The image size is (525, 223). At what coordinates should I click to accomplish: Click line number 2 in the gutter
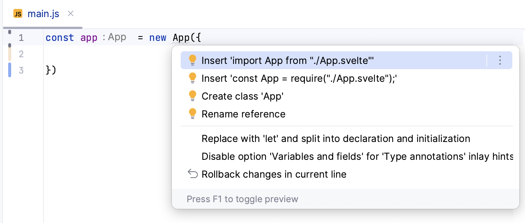point(21,54)
